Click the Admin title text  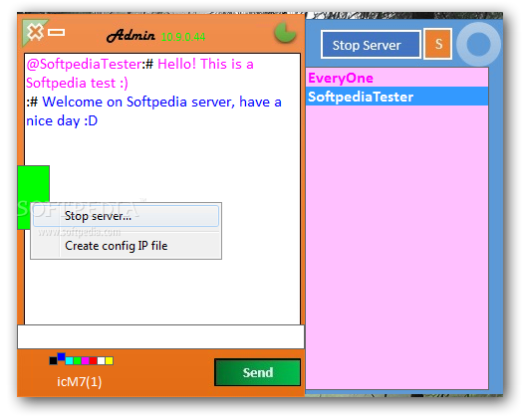click(131, 36)
